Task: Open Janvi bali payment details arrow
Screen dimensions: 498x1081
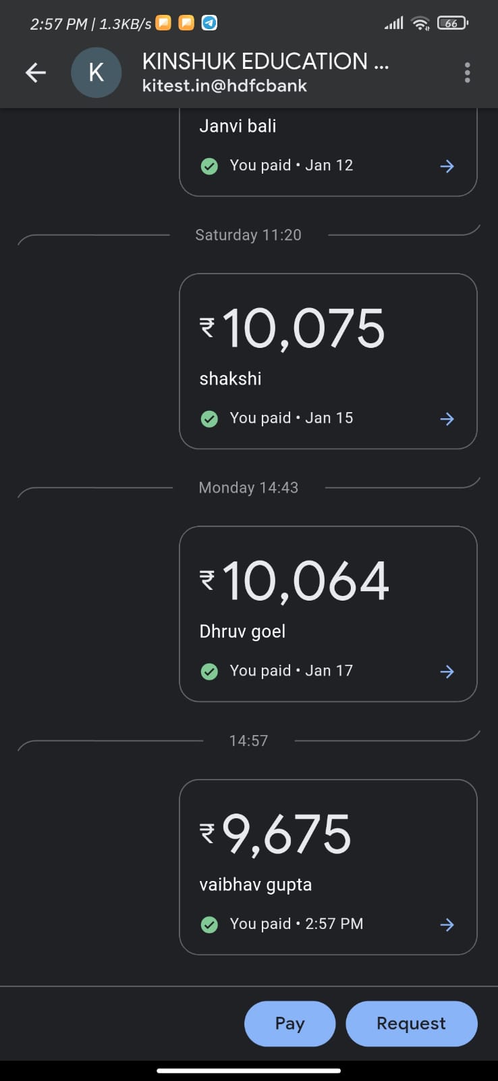Action: pyautogui.click(x=447, y=166)
